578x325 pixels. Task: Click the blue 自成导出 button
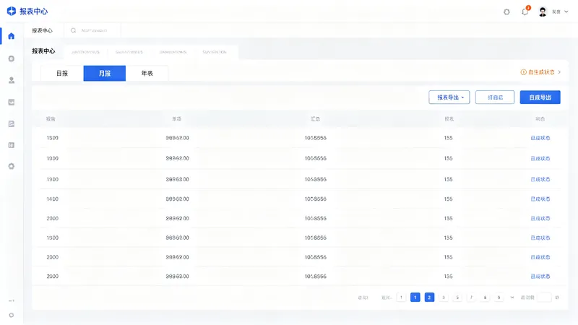[540, 97]
